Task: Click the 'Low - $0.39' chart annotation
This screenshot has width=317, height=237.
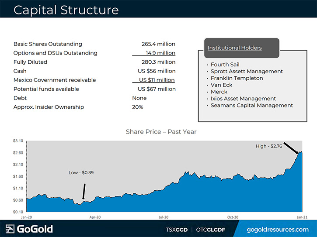Action: [x=81, y=172]
